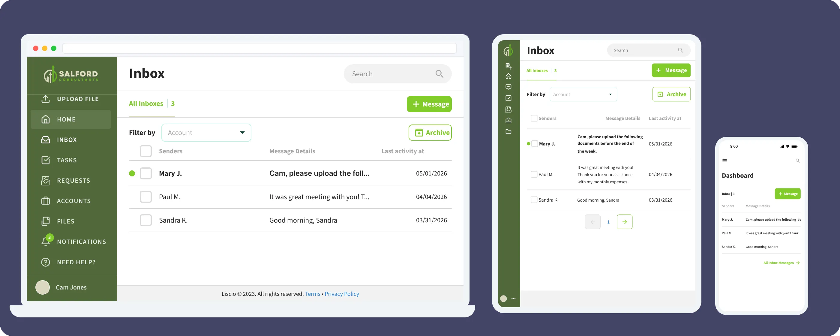Toggle select-all checkbox beside Senders on tablet

coord(534,118)
